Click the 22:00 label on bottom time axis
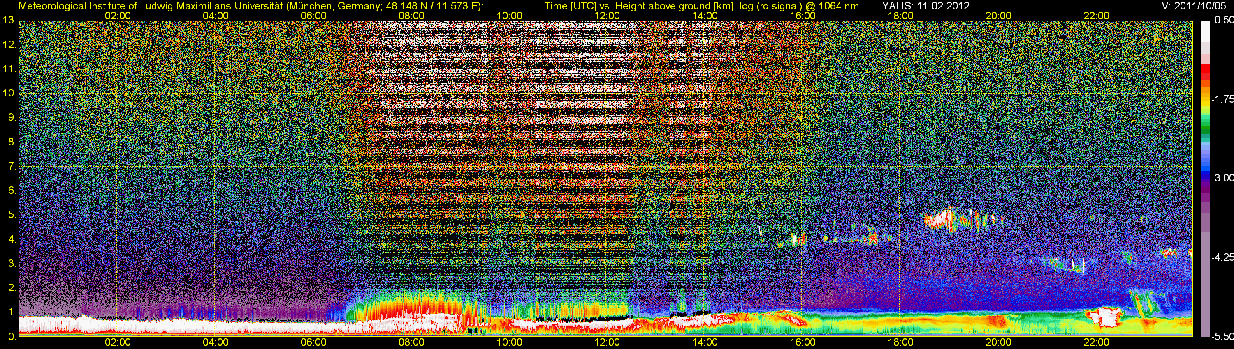 coord(1096,342)
